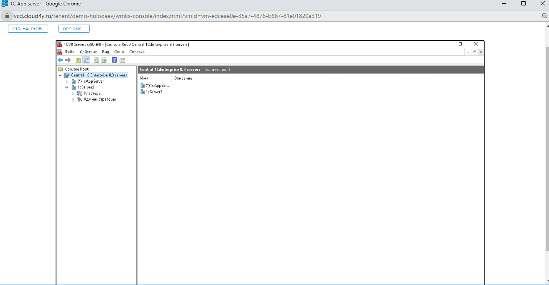Click the Refresh toolbar icon
This screenshot has height=285, width=549.
(x=97, y=60)
